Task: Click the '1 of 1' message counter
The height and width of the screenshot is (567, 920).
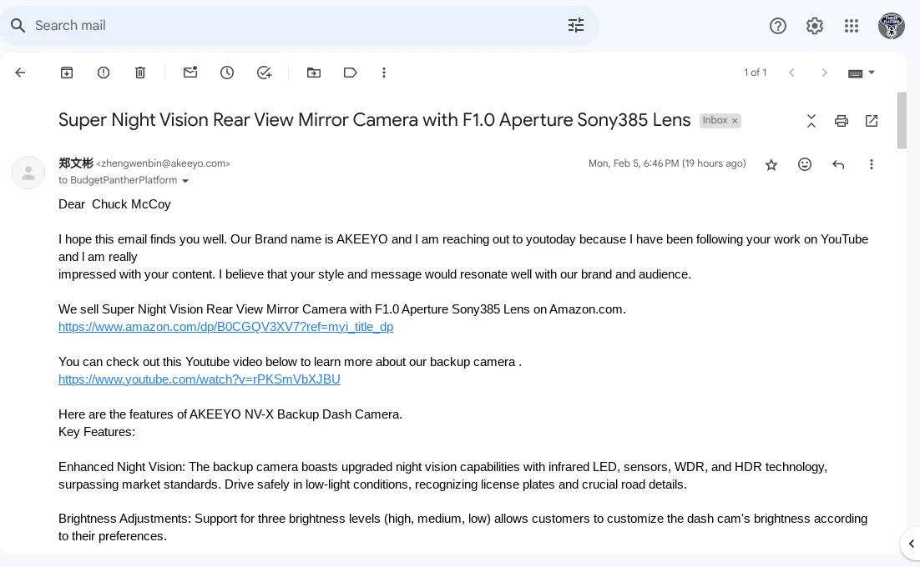Action: pyautogui.click(x=756, y=73)
